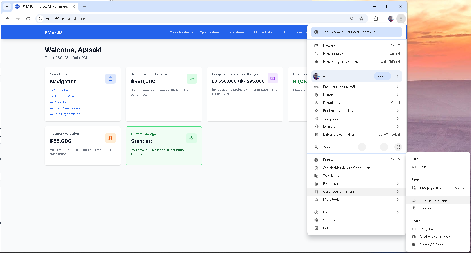Click the clipboard icon on Navigation card

click(110, 79)
